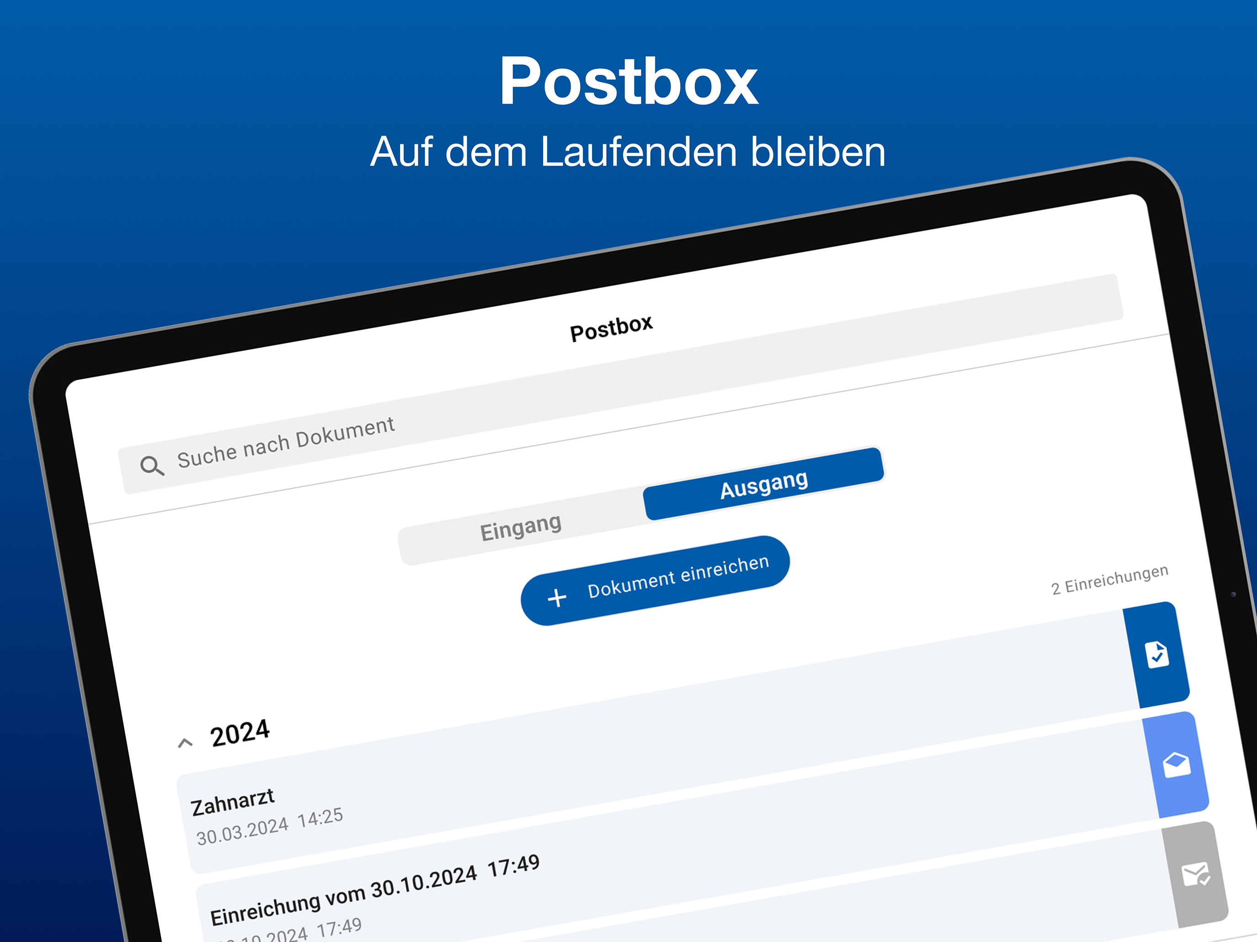This screenshot has width=1257, height=942.
Task: Click 'Auf dem Laufenden bleiben' subtitle
Action: tap(628, 152)
